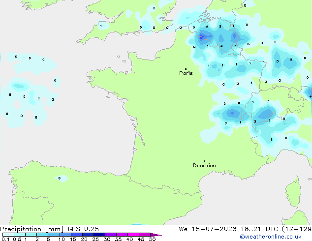This screenshot has height=241, width=312.
Task: Pick the 1–2 mm legend color swatch
Action: point(31,235)
